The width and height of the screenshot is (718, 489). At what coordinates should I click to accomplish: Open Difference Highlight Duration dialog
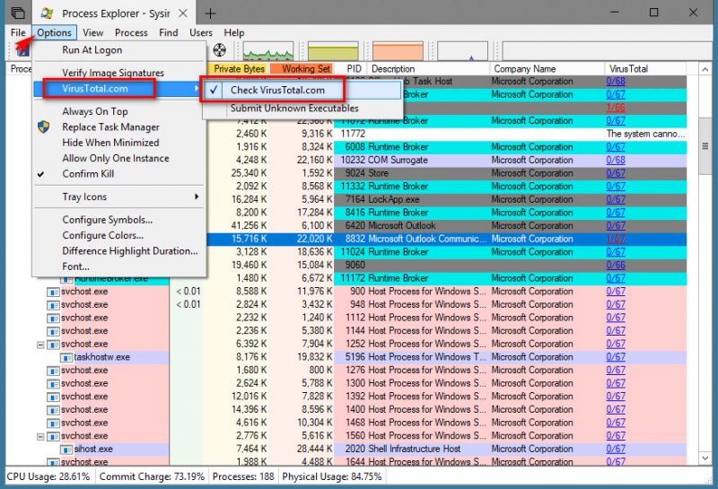pyautogui.click(x=119, y=250)
